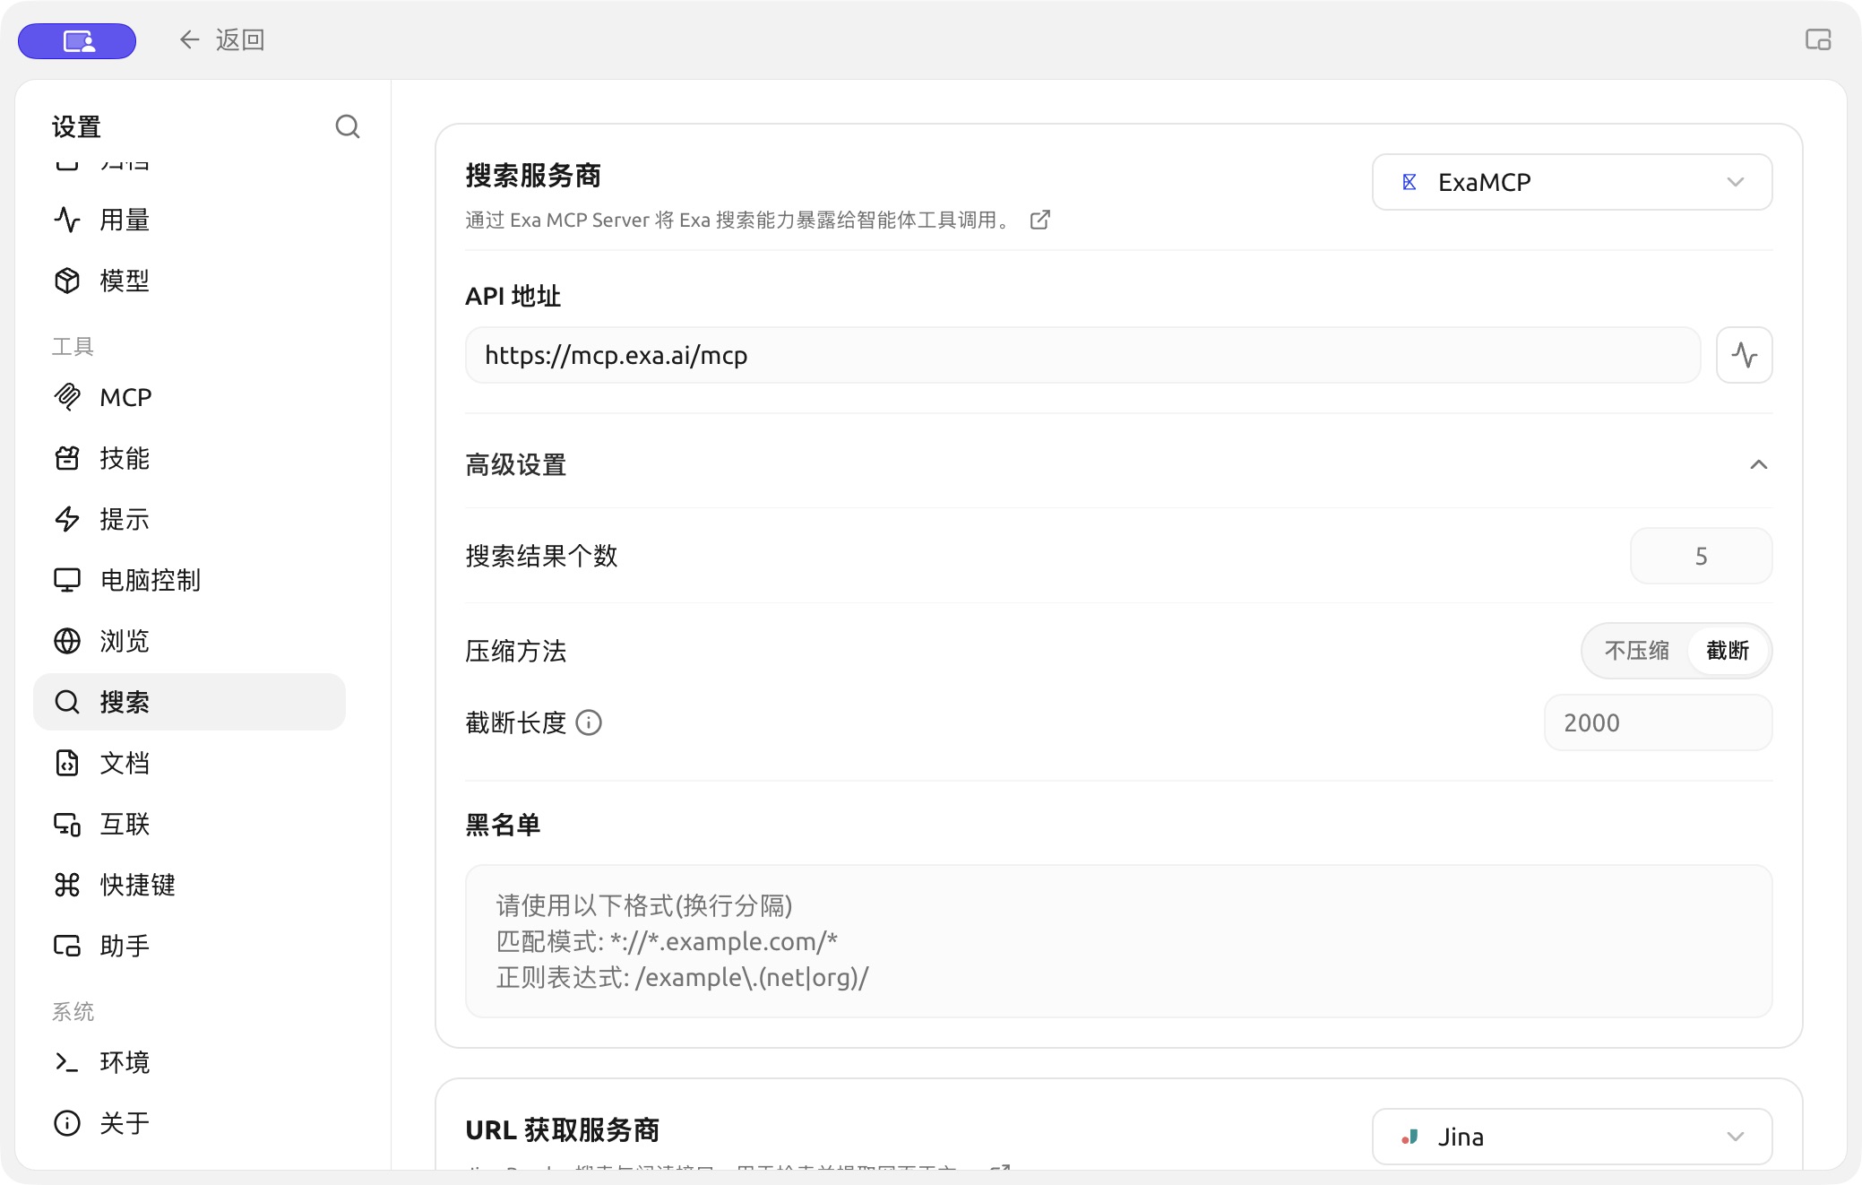Viewport: 1862px width, 1185px height.
Task: Click the URL 获取服务商 heading
Action: (x=563, y=1130)
